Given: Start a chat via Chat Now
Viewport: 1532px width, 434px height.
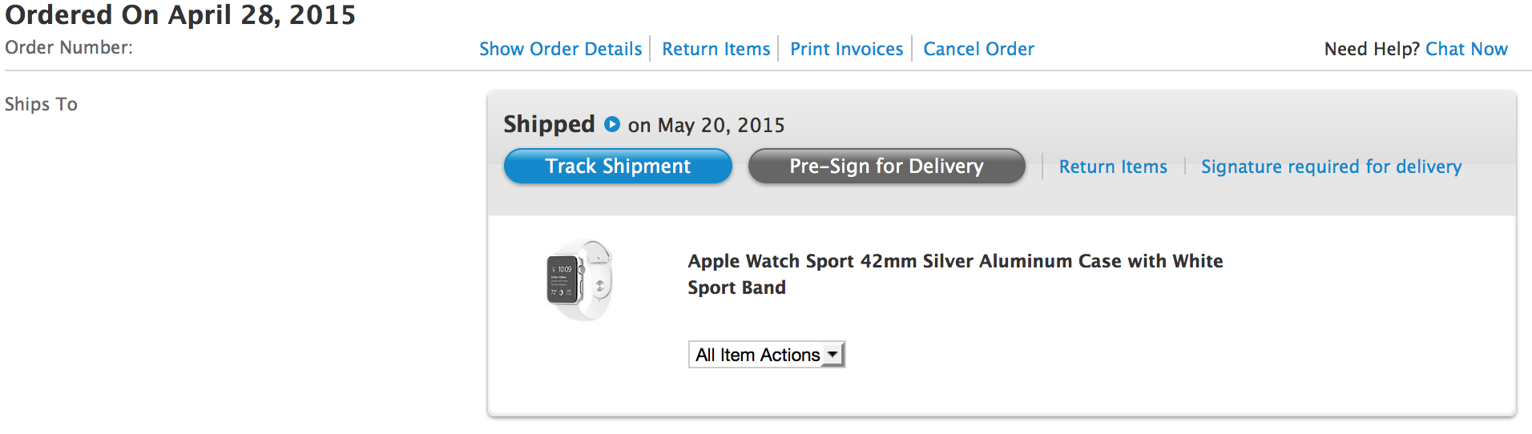Looking at the screenshot, I should 1466,49.
